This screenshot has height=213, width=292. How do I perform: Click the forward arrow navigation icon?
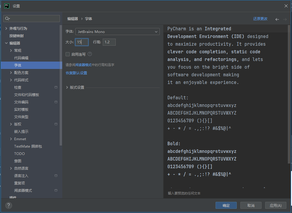tap(285, 19)
